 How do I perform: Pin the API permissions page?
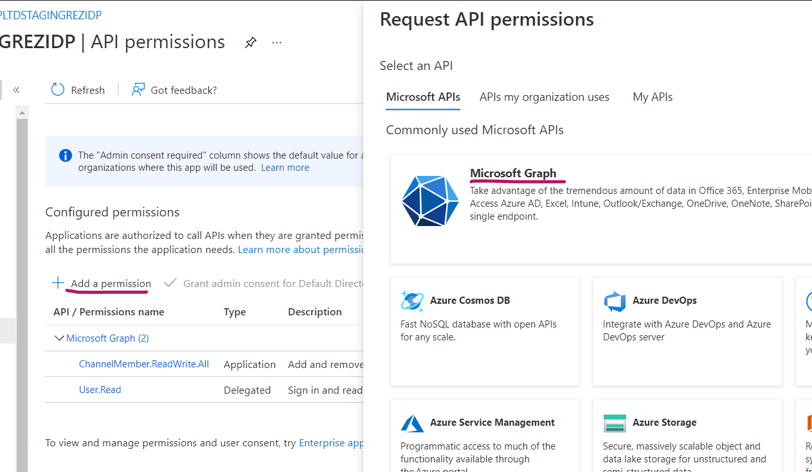(251, 42)
